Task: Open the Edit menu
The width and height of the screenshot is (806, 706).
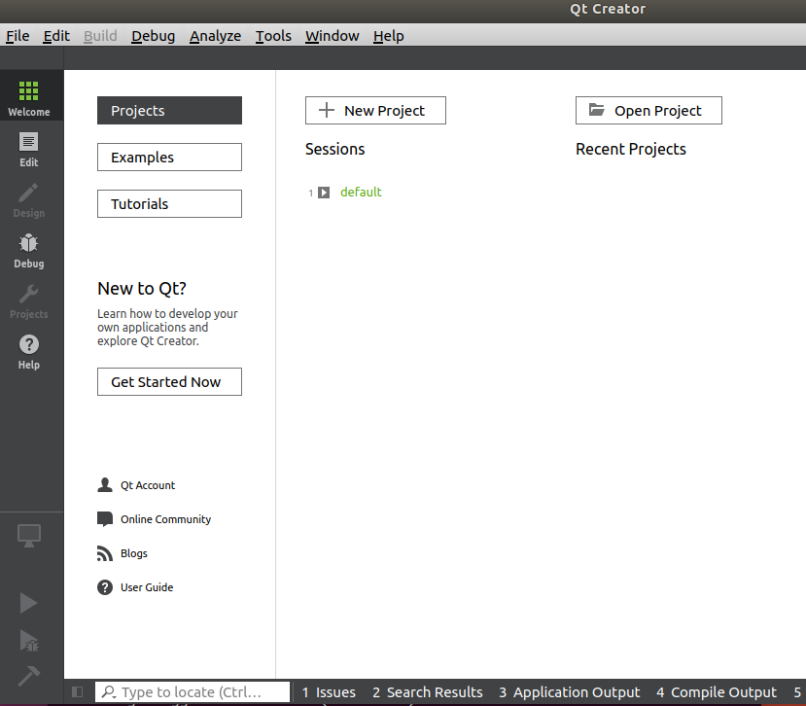Action: pyautogui.click(x=56, y=36)
